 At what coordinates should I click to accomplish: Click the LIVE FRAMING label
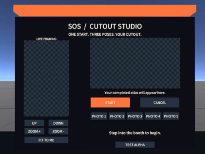coord(46,39)
